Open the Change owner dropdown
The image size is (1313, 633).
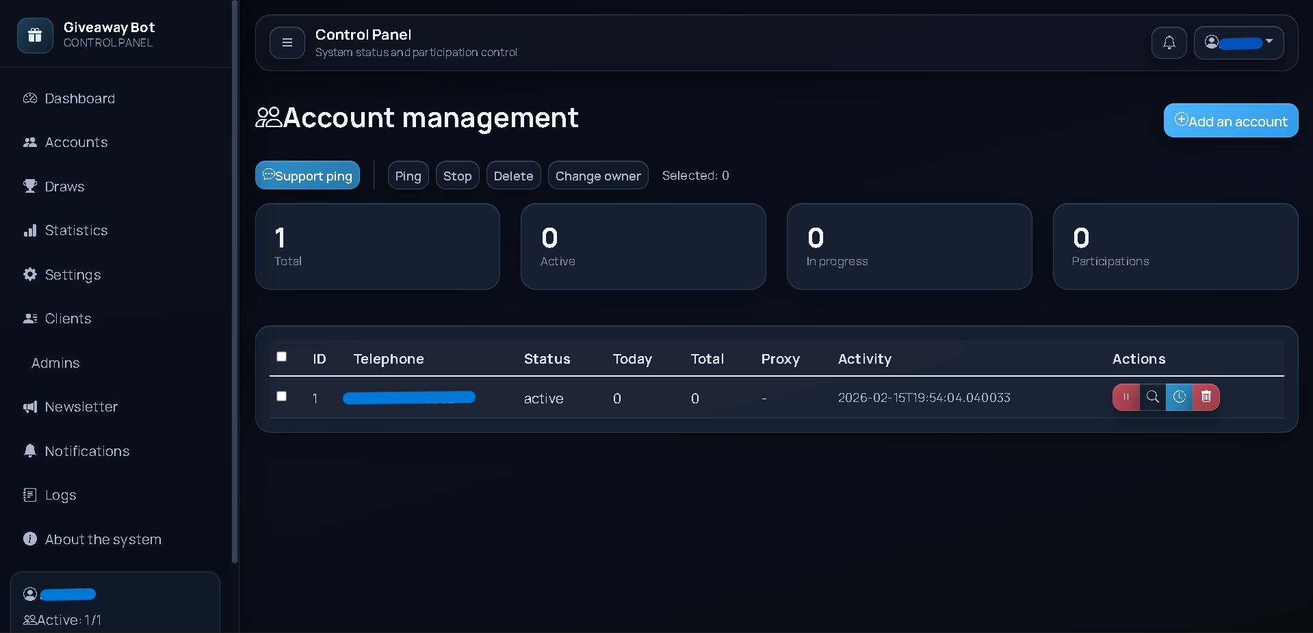click(597, 175)
